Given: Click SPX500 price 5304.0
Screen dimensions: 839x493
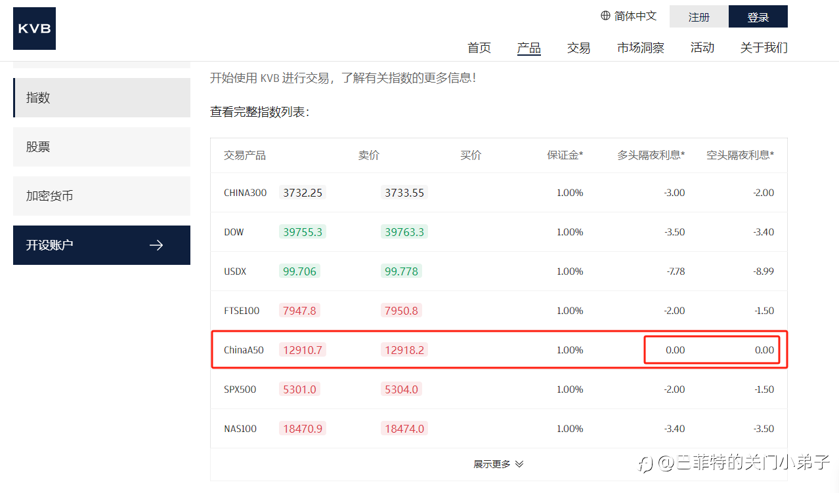Looking at the screenshot, I should point(401,389).
